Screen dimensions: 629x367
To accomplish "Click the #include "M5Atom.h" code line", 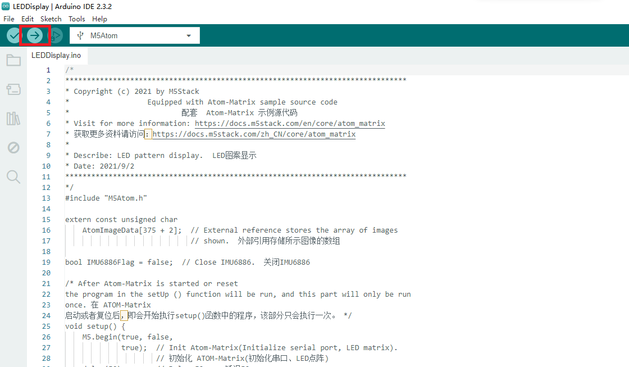I will click(106, 198).
